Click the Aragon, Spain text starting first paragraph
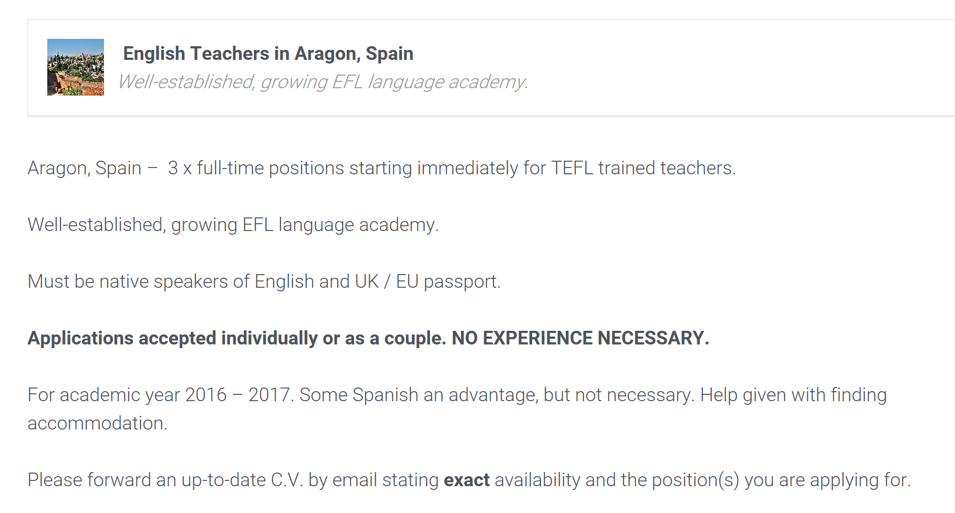The width and height of the screenshot is (955, 513). [x=85, y=169]
